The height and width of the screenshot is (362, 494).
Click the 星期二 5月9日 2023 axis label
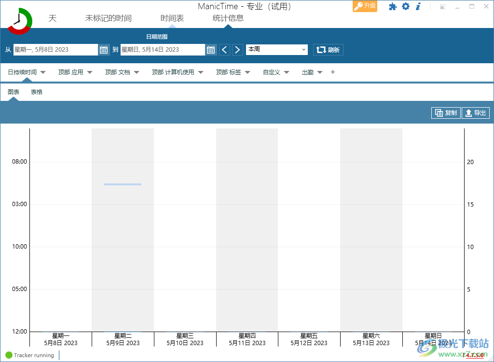click(x=123, y=339)
